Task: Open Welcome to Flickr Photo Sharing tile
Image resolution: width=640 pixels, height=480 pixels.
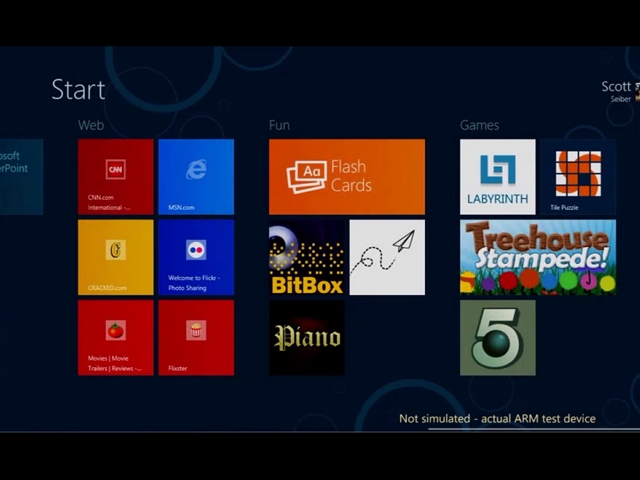Action: (x=196, y=257)
